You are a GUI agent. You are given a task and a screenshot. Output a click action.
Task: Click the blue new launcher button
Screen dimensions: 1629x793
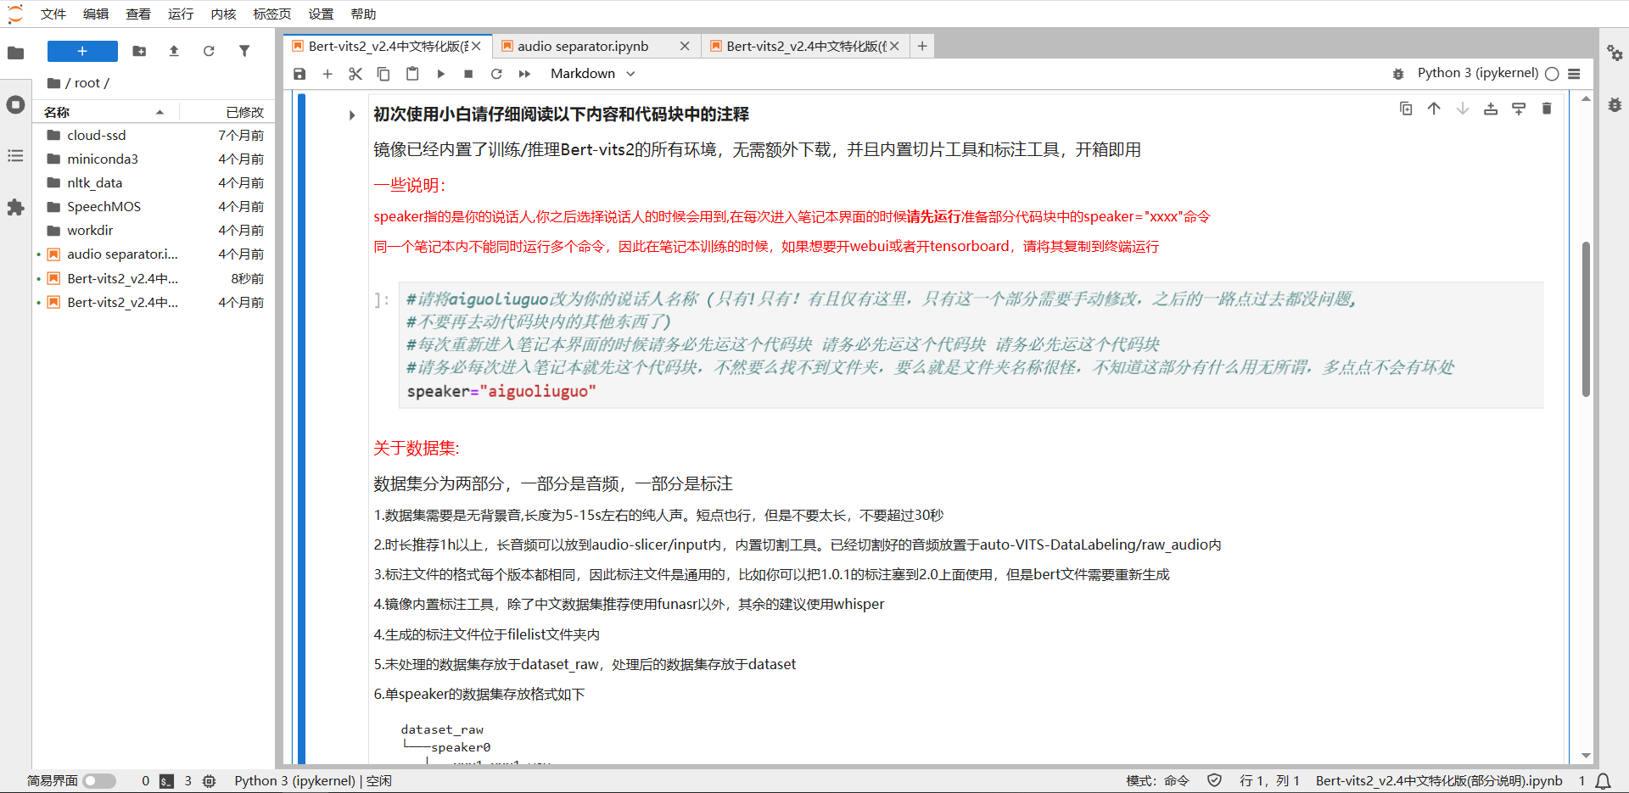click(x=82, y=51)
